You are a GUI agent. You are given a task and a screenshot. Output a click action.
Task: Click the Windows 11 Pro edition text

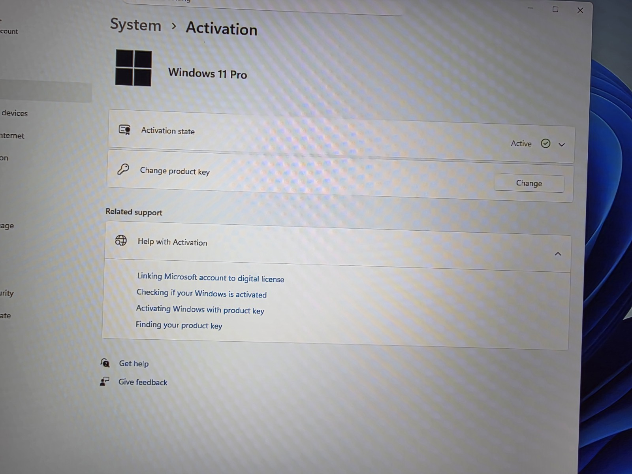(208, 73)
